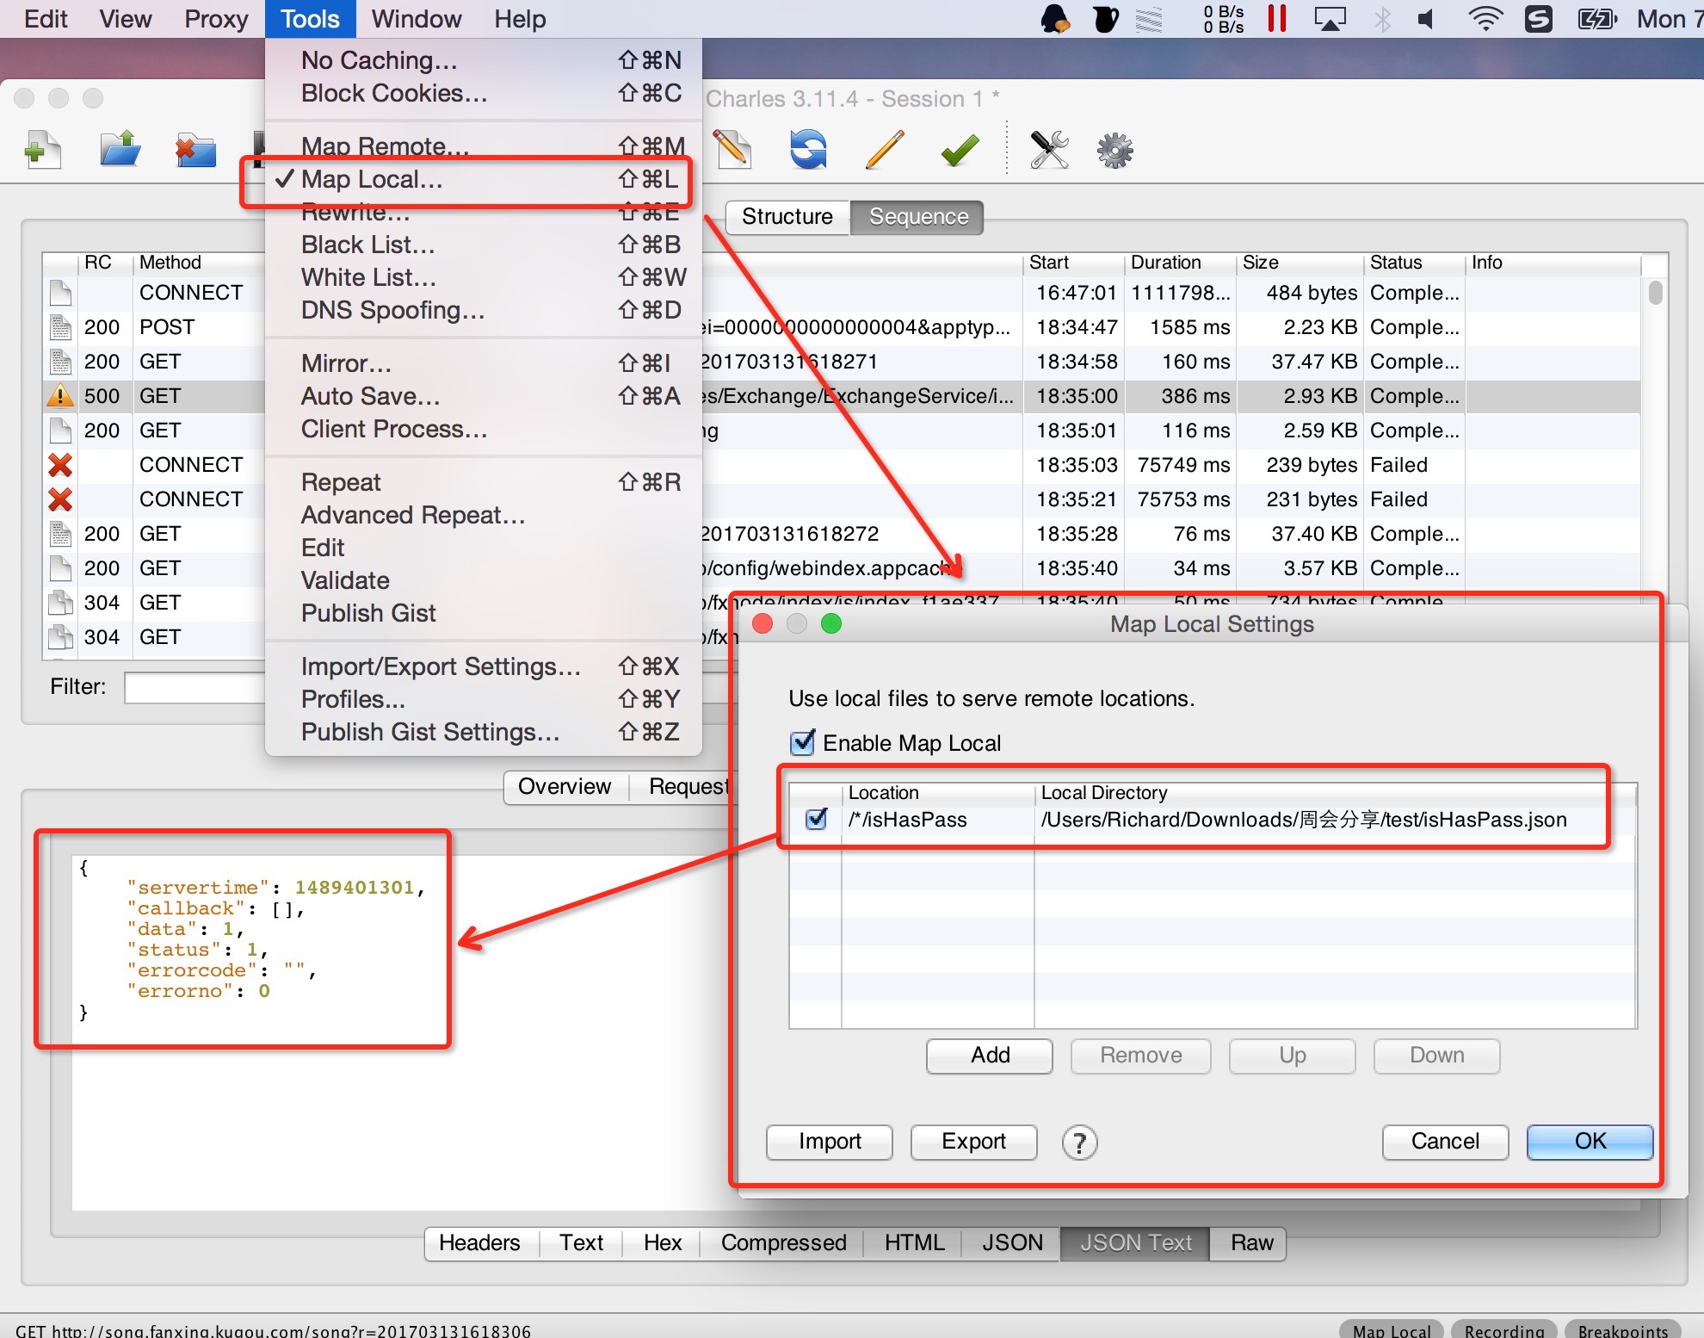
Task: Click the Close Session red-X folder icon
Action: pos(195,151)
